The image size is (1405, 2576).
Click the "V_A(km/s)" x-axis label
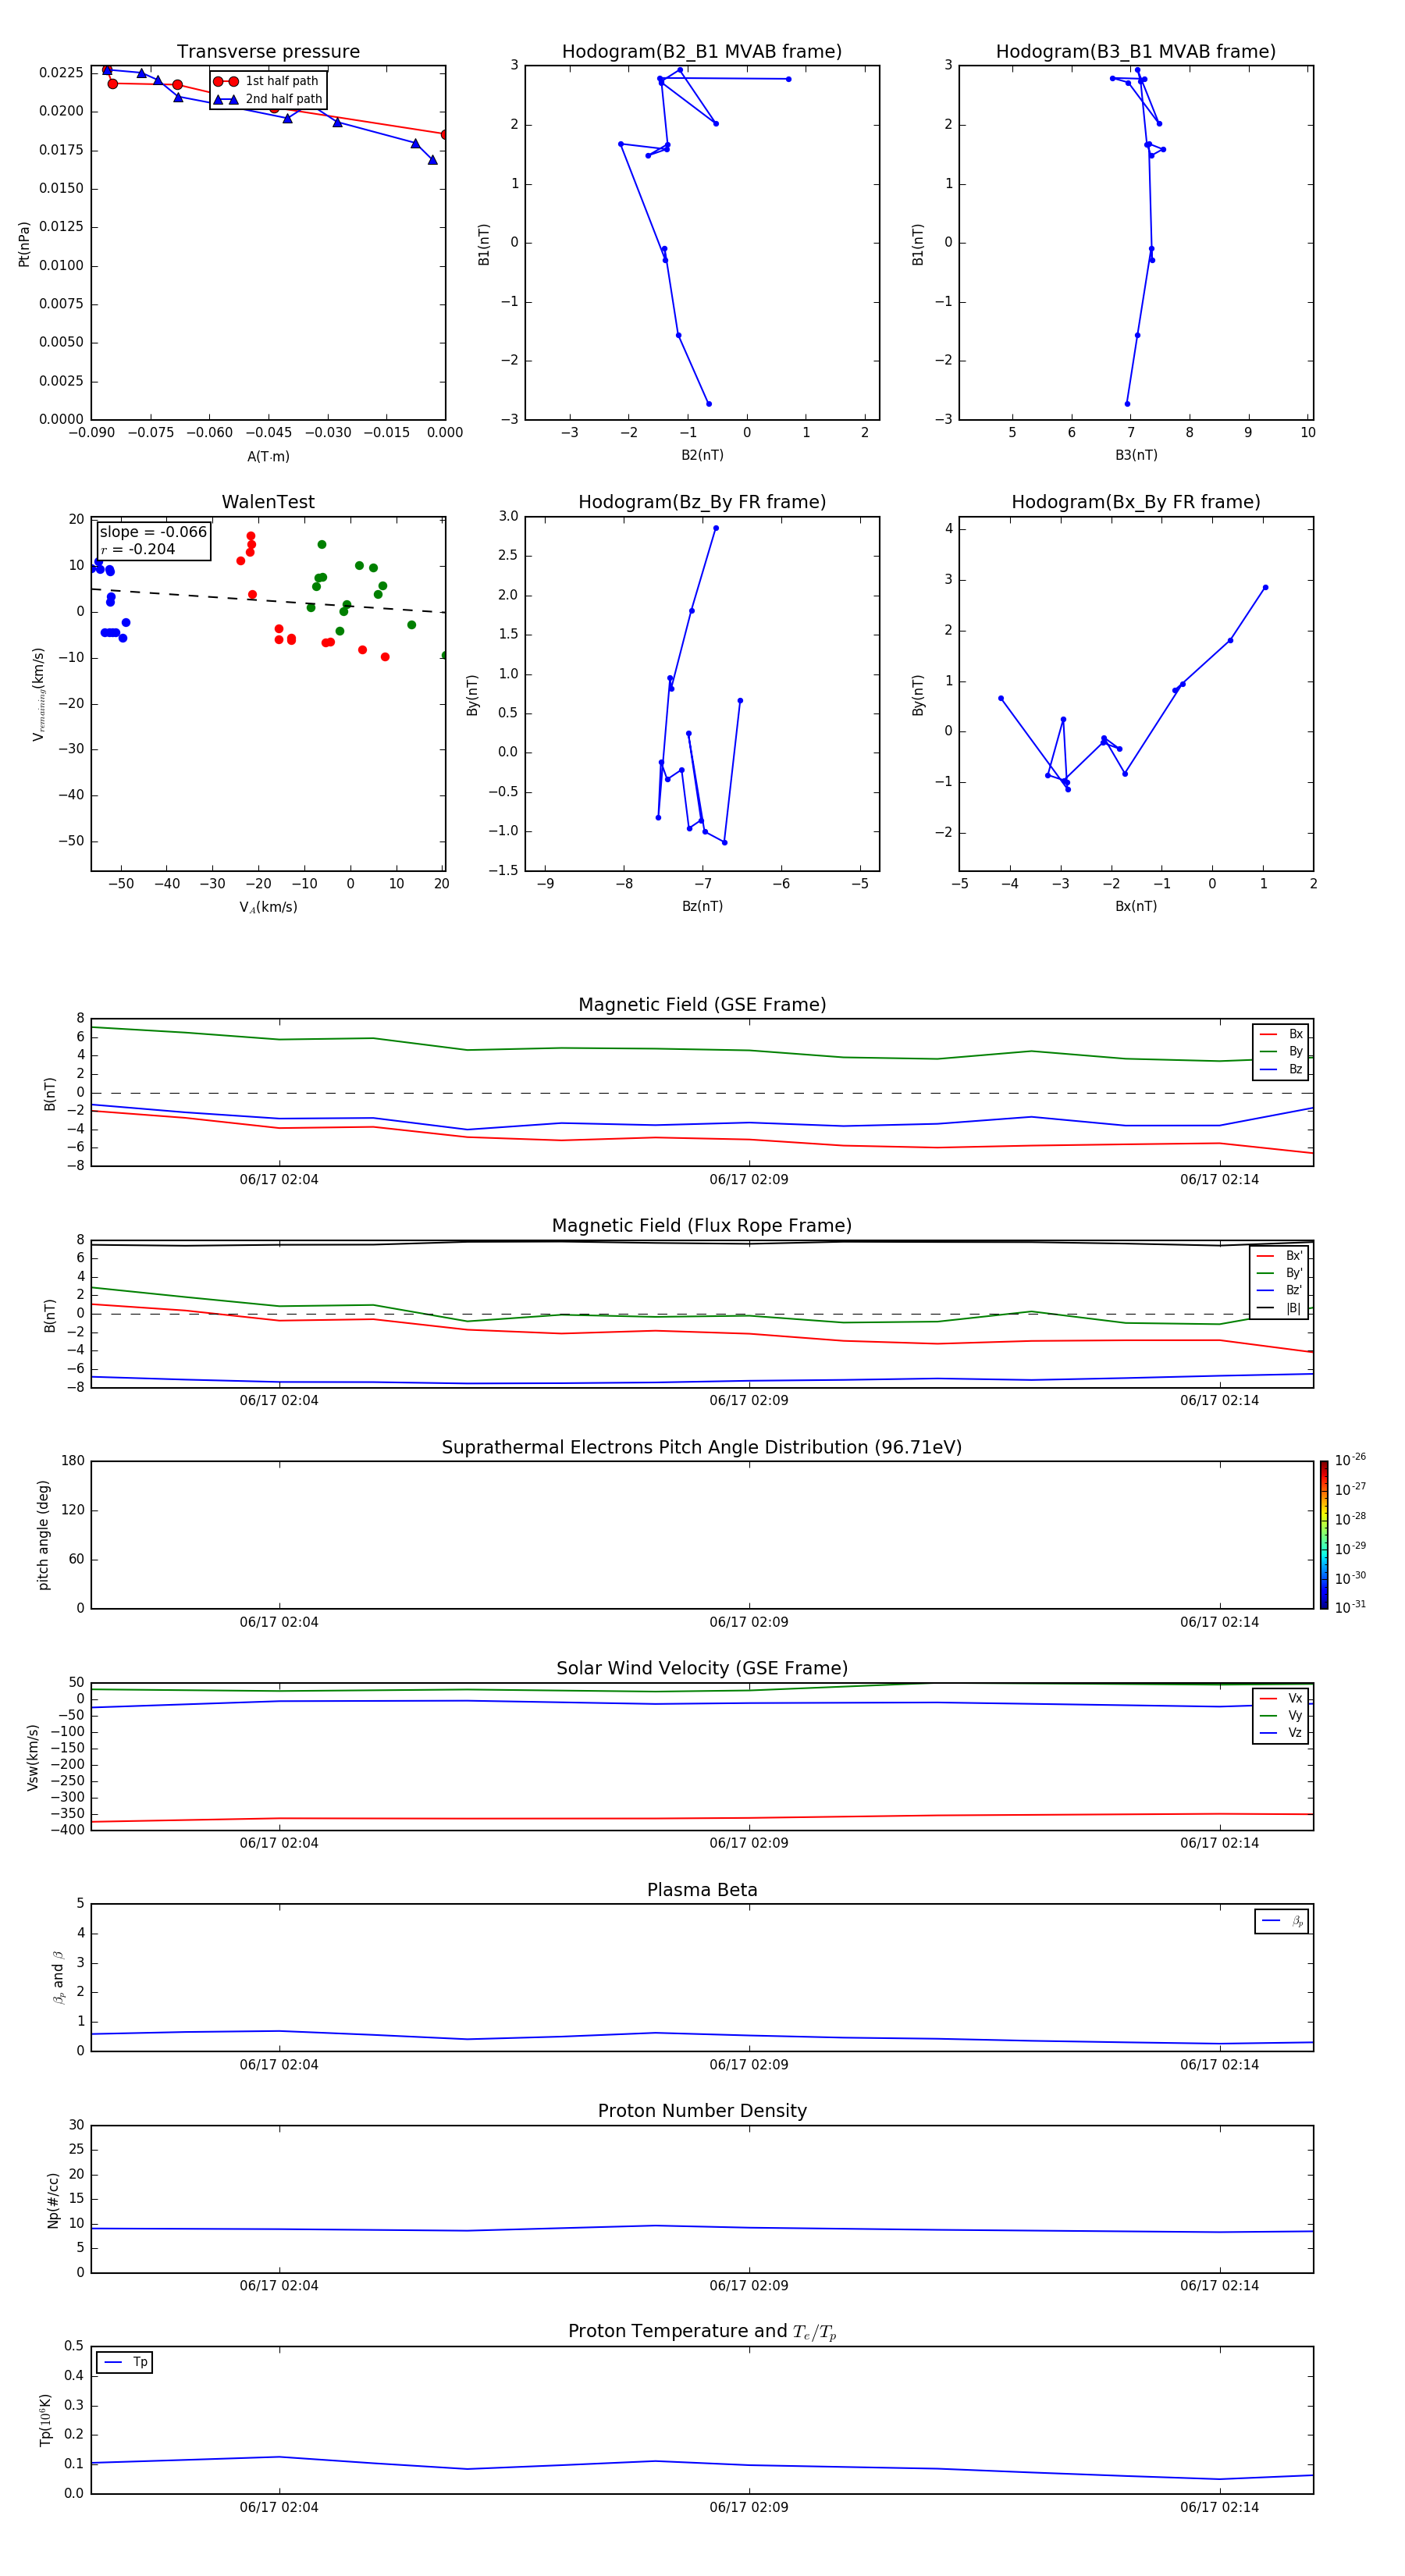(268, 907)
